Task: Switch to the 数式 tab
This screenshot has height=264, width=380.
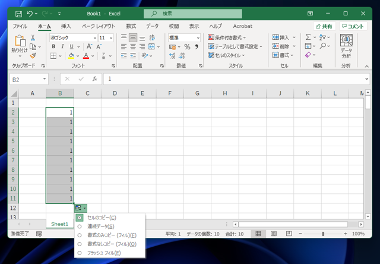Action: [x=131, y=26]
